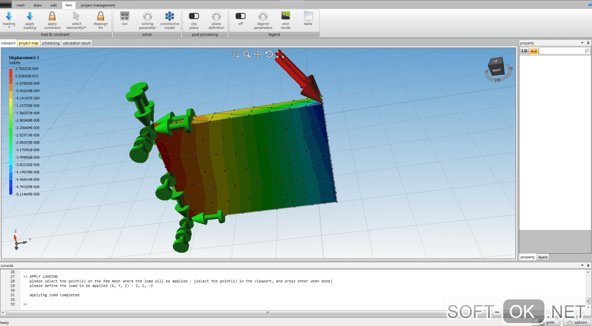The image size is (592, 326).
Task: Click the XYZ axis triad indicator
Action: pyautogui.click(x=20, y=241)
